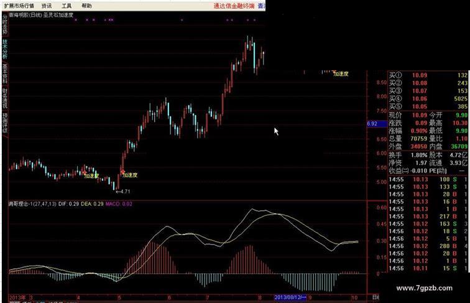Click the 2013年 label on the time axis
The image size is (470, 303).
[17, 297]
